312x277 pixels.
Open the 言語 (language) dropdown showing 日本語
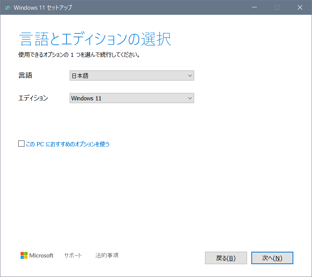pos(132,75)
